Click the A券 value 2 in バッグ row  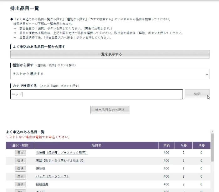[x=183, y=176]
